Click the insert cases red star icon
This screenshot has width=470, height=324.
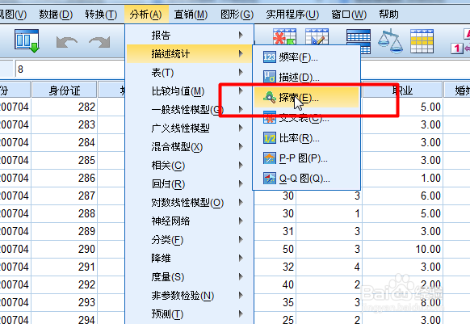[x=284, y=36]
